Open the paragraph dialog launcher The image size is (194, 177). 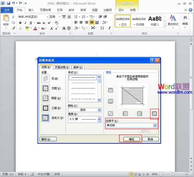pos(111,33)
